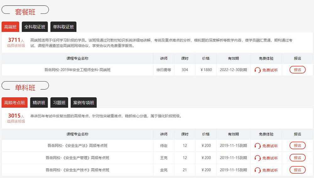The width and height of the screenshot is (314, 178).
Task: Select the 高端班 tab
Action: 10,27
